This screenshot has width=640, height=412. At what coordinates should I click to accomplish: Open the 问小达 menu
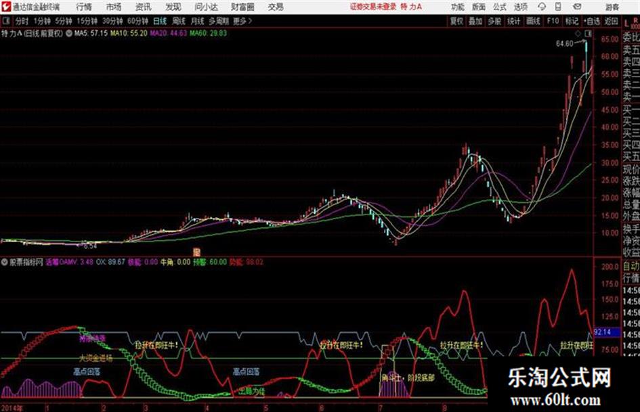(206, 7)
